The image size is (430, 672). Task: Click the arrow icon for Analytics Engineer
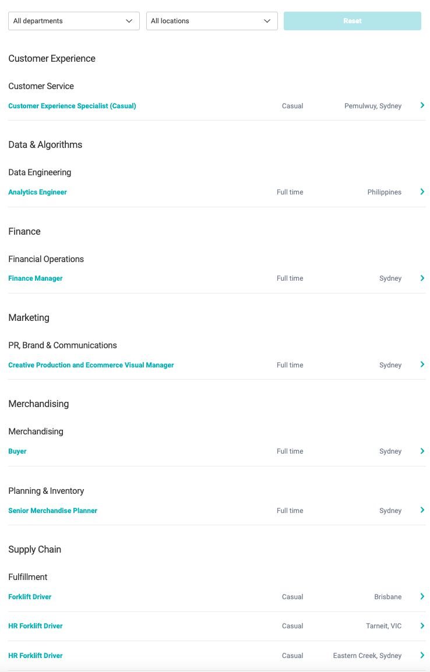coord(422,192)
